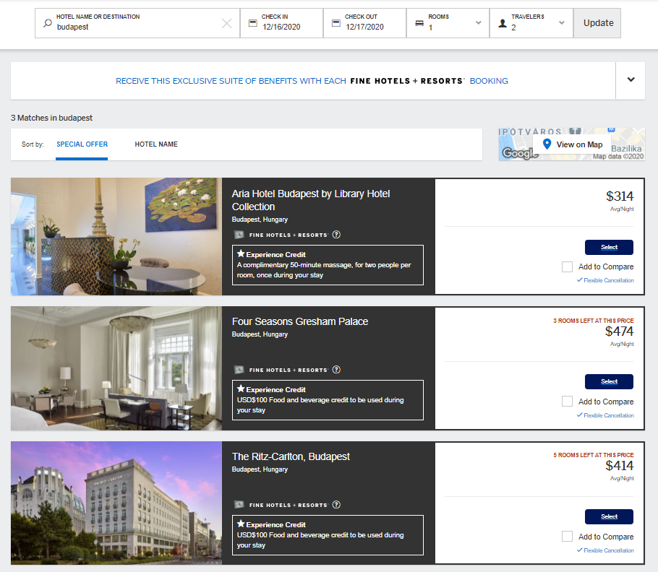Screen dimensions: 658x572
Task: Expand the Travelers dropdown
Action: tap(560, 22)
